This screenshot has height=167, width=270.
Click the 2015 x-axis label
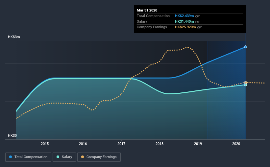point(45,144)
